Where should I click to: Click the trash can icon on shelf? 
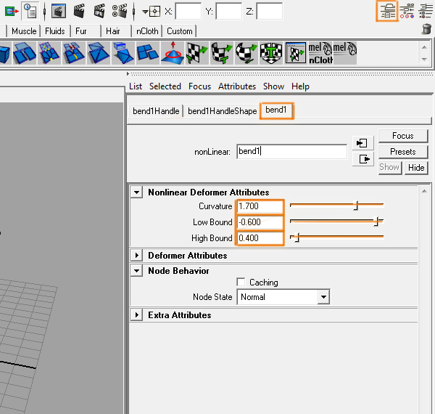[426, 30]
